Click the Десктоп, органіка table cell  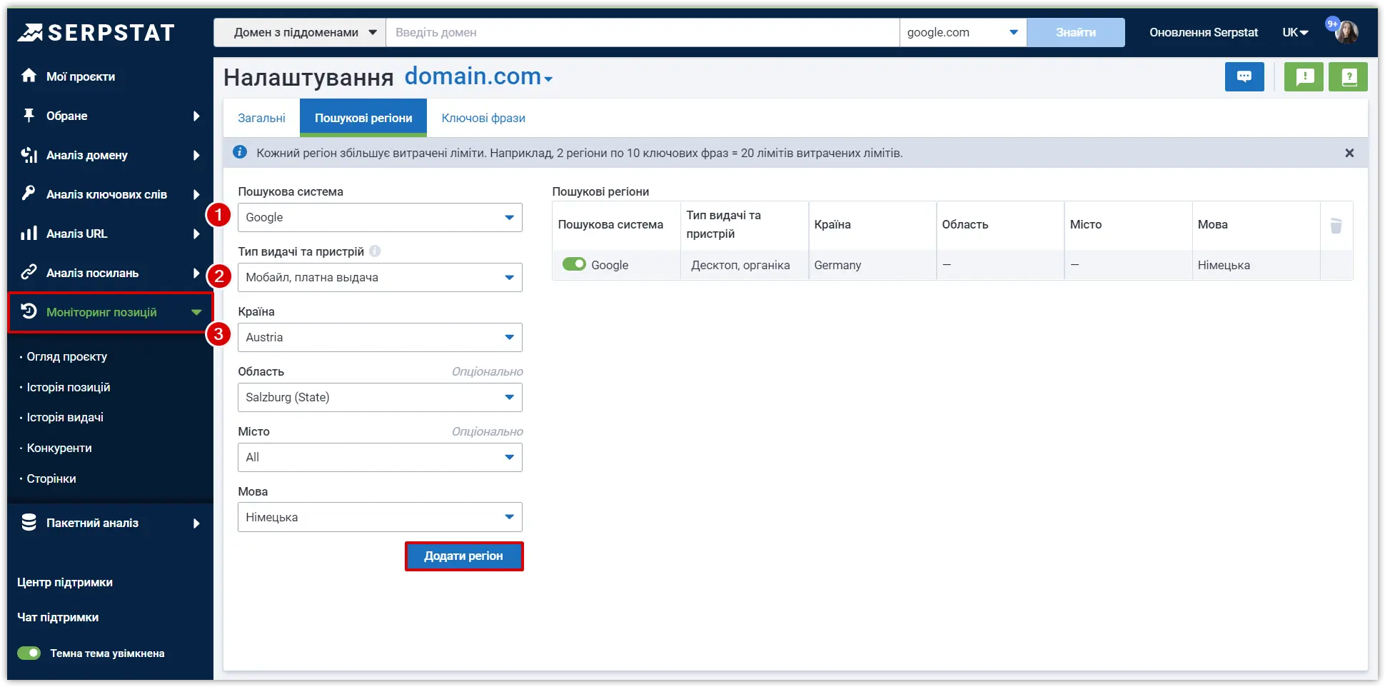pos(745,265)
